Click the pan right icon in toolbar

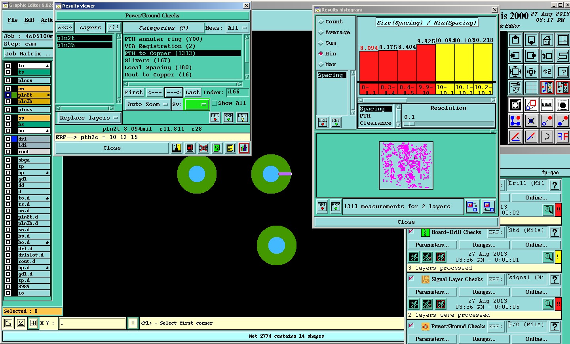click(531, 56)
